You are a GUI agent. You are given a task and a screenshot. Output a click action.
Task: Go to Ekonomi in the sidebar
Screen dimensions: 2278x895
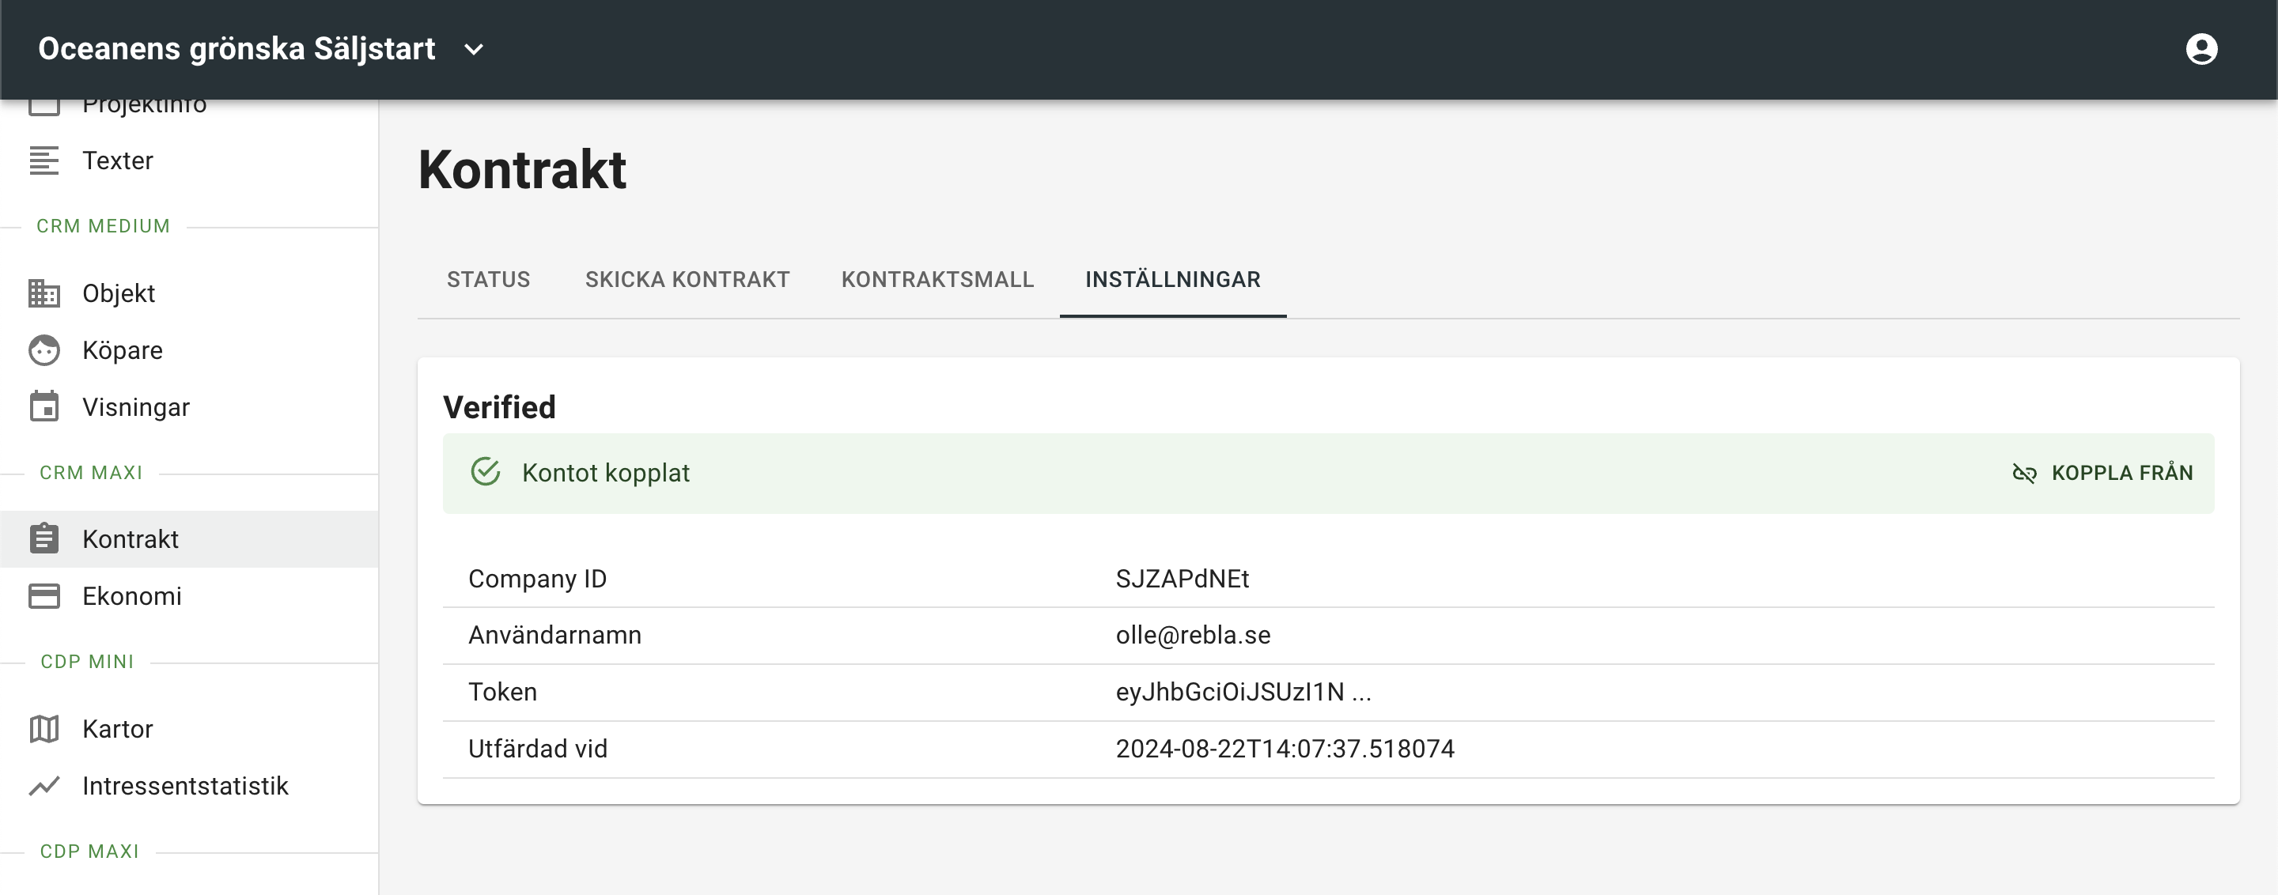[x=132, y=596]
